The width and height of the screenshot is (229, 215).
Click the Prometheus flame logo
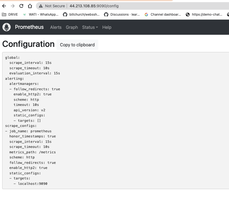6,27
